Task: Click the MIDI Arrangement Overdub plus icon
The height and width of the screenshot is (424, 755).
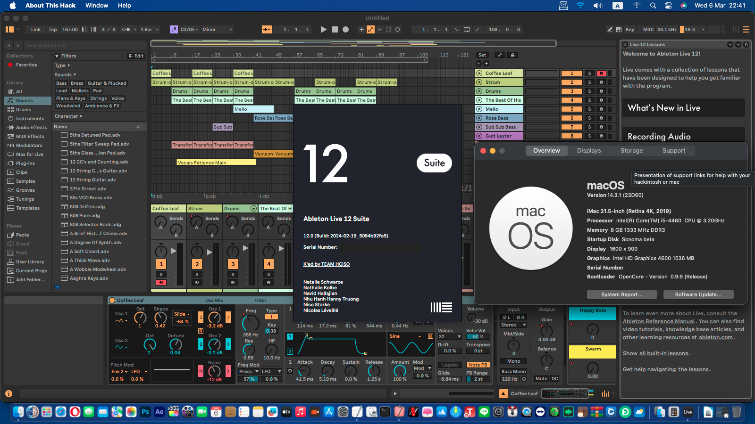Action: (361, 29)
